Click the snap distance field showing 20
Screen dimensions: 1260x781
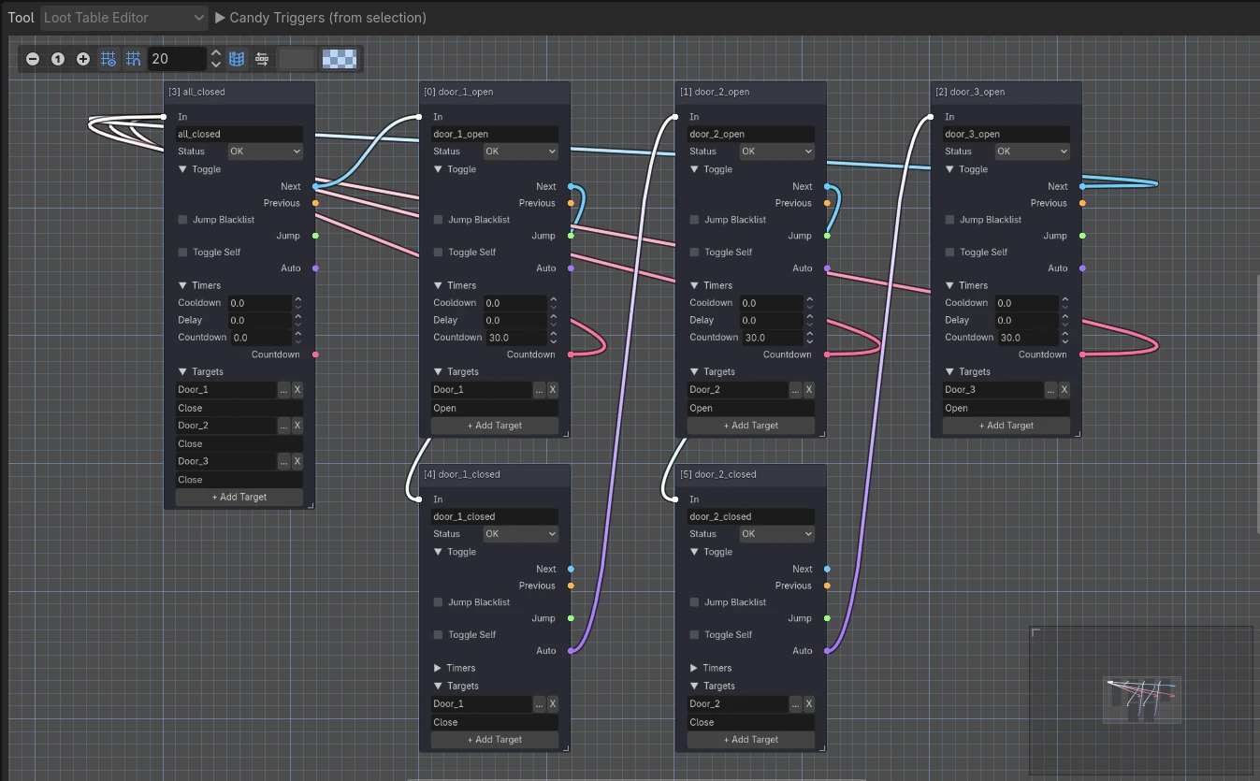tap(177, 59)
